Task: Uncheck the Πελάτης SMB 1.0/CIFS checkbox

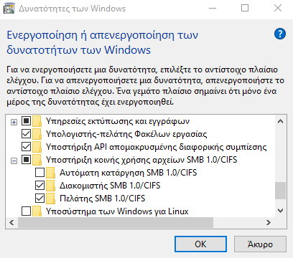Action: pos(39,199)
